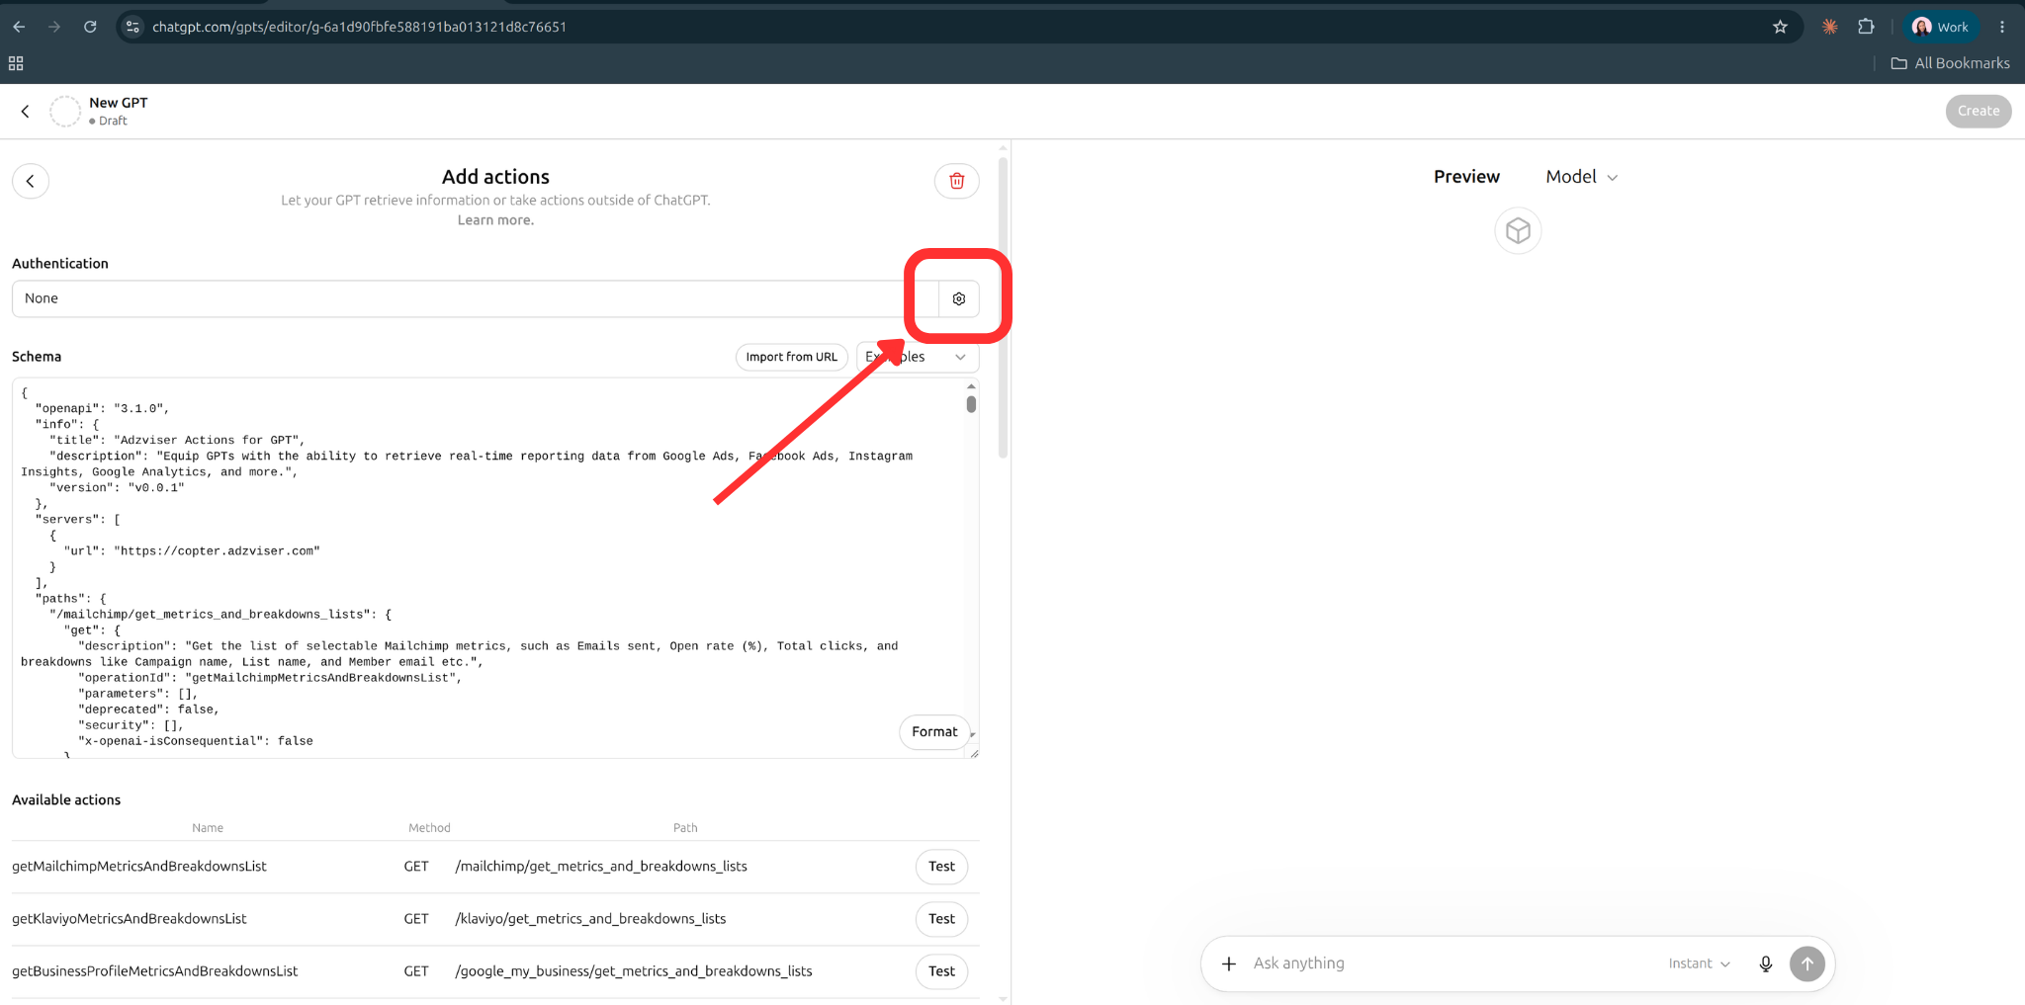This screenshot has height=1005, width=2025.
Task: Open the authentication settings gear
Action: click(x=958, y=298)
